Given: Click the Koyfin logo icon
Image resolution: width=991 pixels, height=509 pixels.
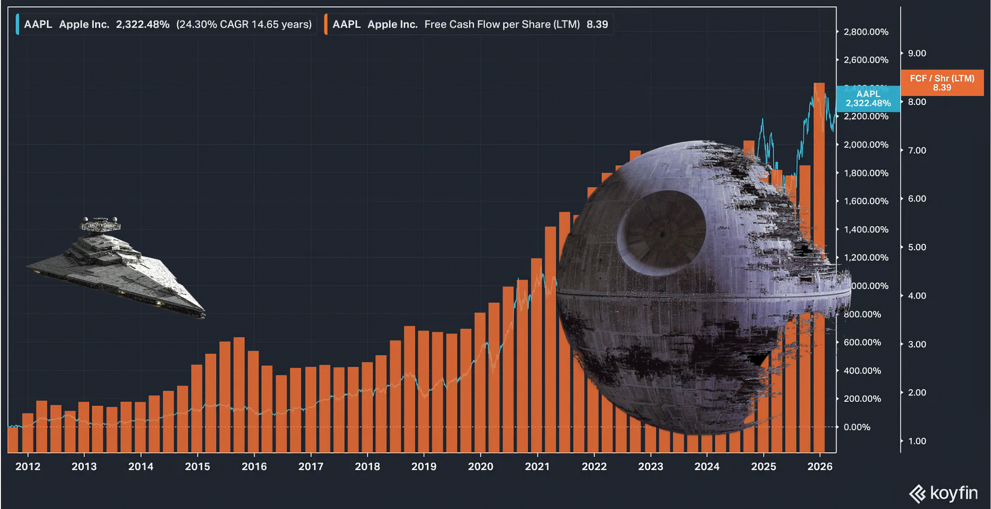Looking at the screenshot, I should 918,494.
